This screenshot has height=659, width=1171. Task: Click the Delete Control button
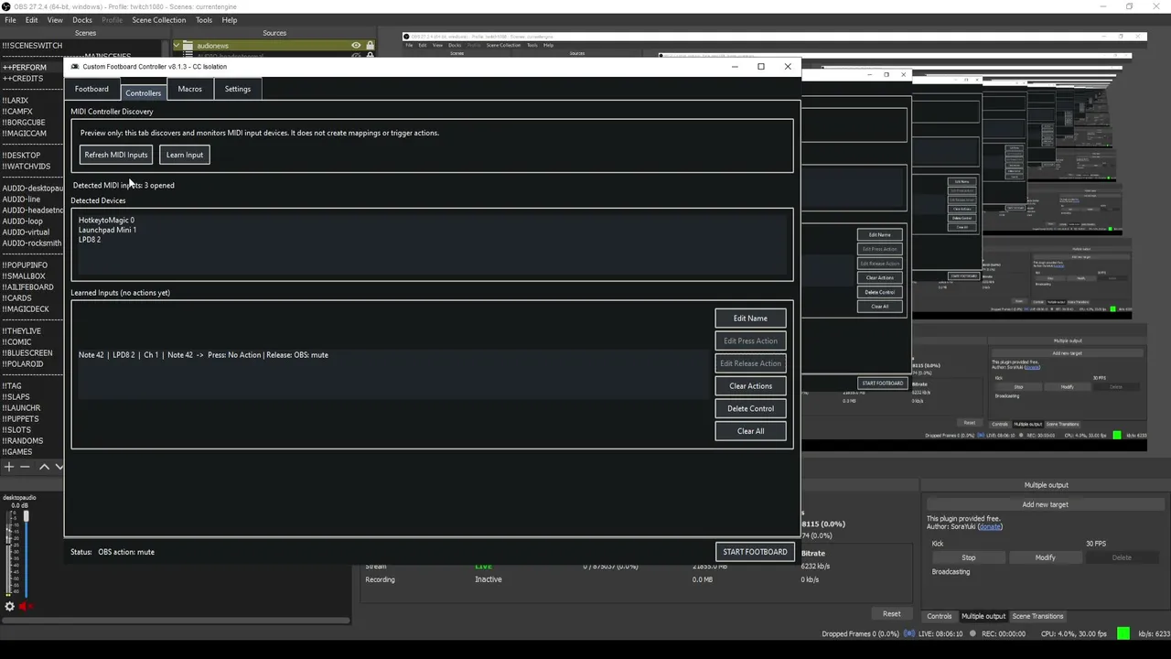tap(750, 408)
